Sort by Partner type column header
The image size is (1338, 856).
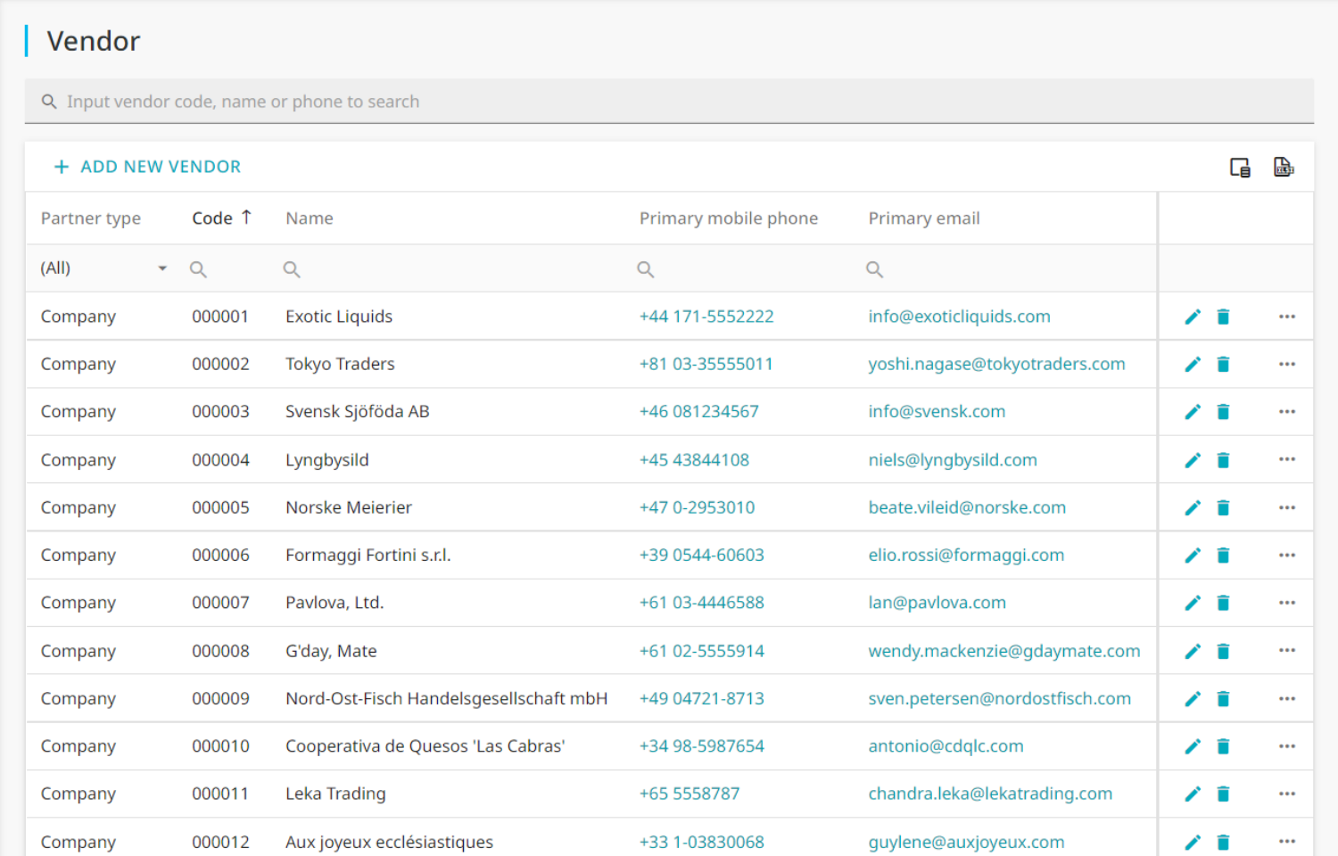pos(91,218)
